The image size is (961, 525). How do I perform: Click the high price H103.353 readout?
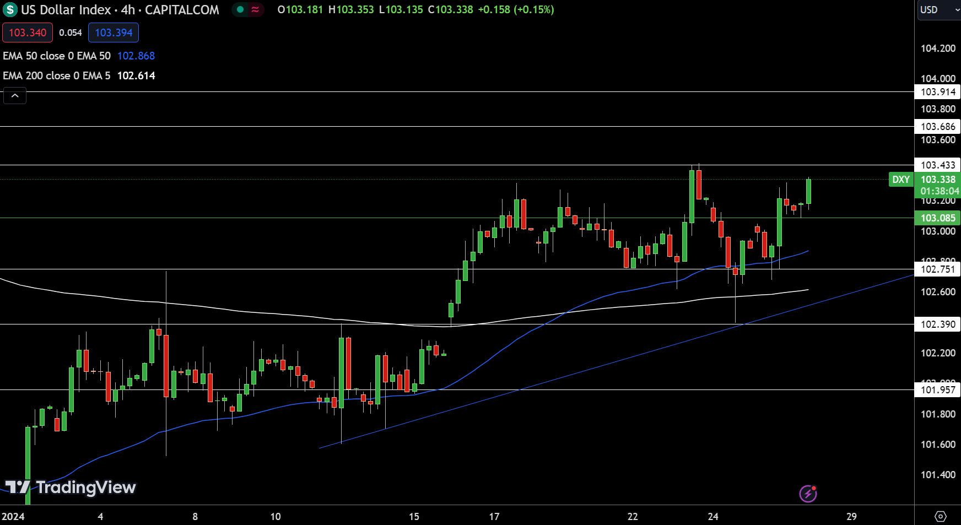coord(351,9)
